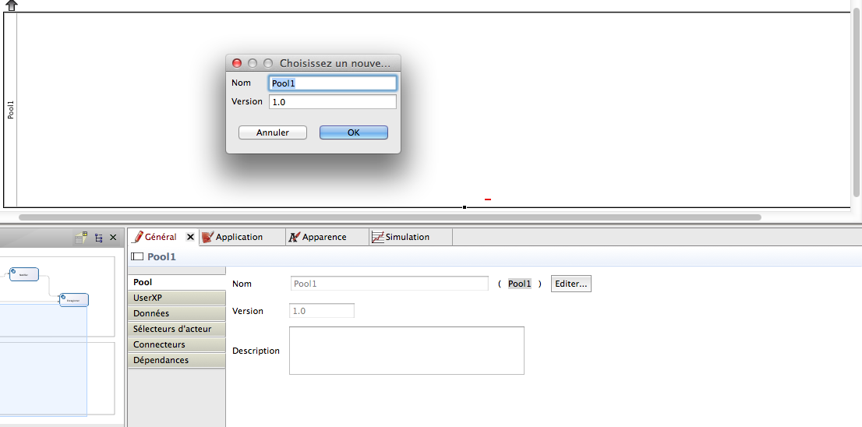Close the overview panel with X

tap(113, 238)
